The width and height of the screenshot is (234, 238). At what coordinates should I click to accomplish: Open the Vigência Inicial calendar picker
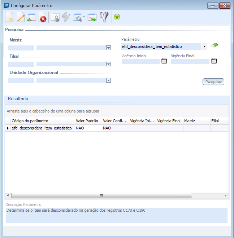pos(164,61)
